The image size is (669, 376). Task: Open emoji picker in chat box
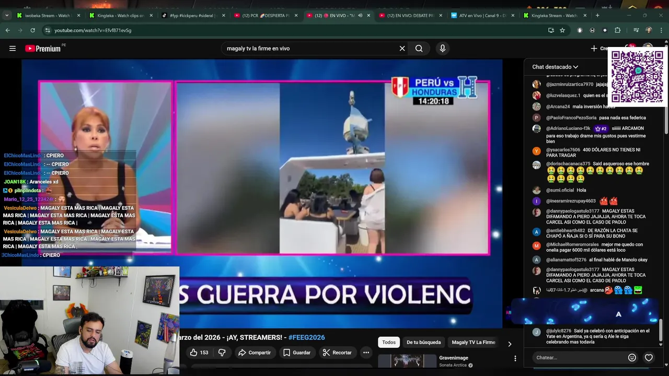632,358
